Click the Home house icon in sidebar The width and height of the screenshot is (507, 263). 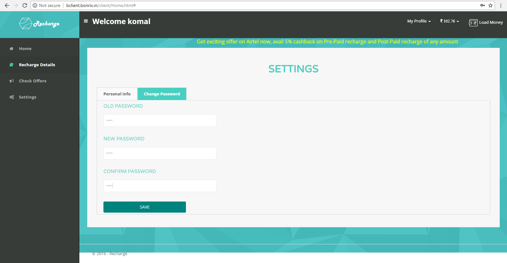point(11,48)
